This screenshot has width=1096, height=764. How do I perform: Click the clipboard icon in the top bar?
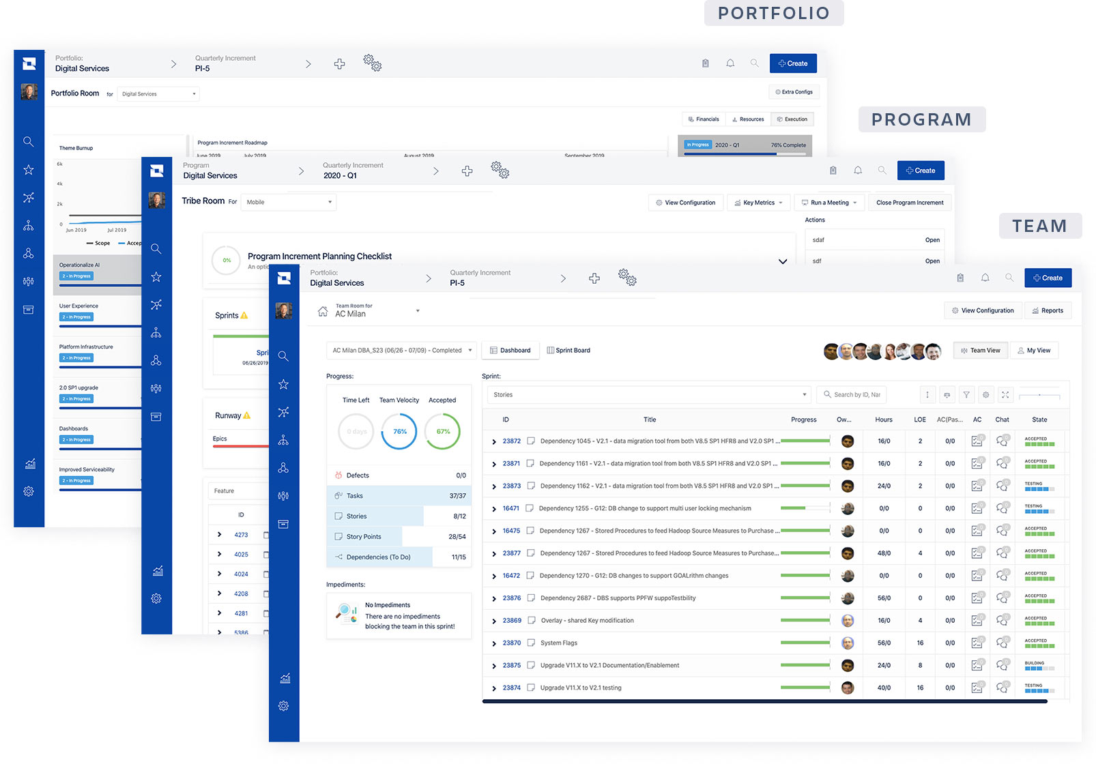960,278
